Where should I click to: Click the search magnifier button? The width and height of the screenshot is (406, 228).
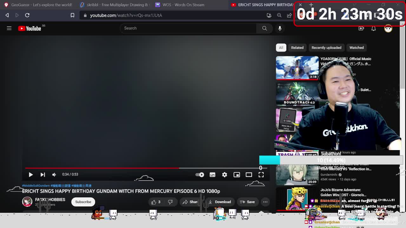pyautogui.click(x=265, y=28)
